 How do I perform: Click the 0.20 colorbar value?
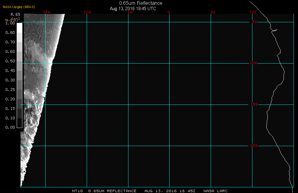(x=10, y=99)
